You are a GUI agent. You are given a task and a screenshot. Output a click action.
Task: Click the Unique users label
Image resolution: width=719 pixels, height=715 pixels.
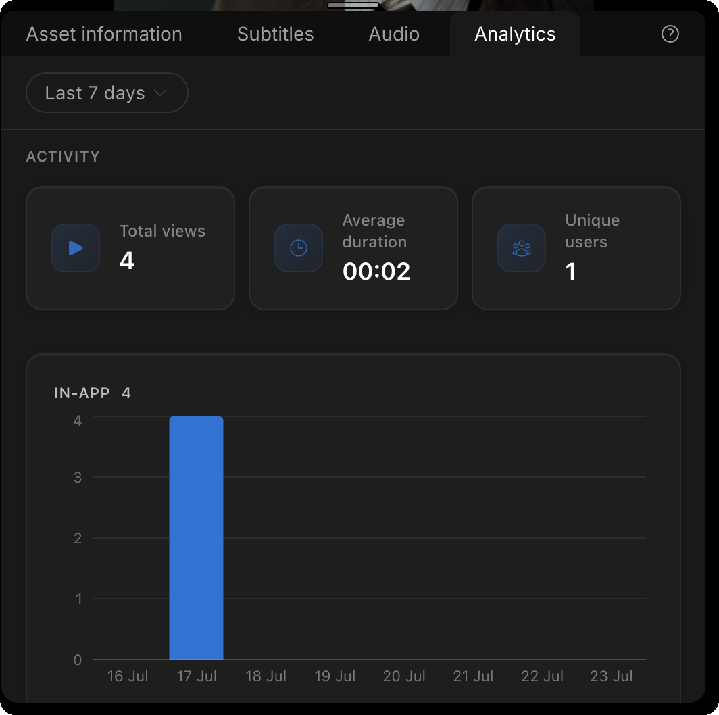click(x=592, y=230)
